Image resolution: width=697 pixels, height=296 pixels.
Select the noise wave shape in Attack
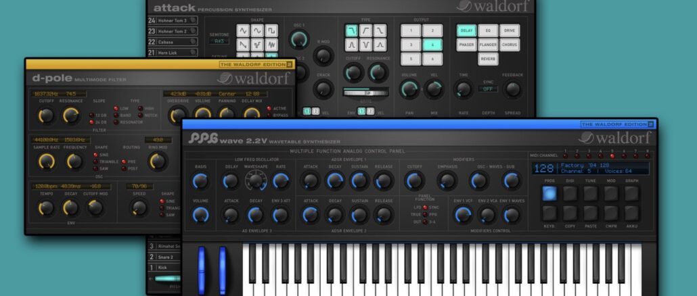pos(271,45)
